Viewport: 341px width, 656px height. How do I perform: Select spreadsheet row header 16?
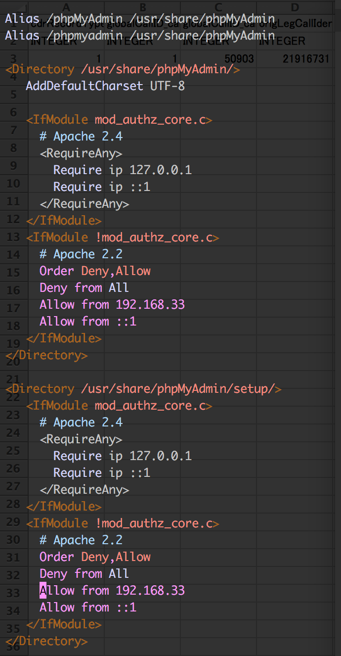pyautogui.click(x=14, y=290)
